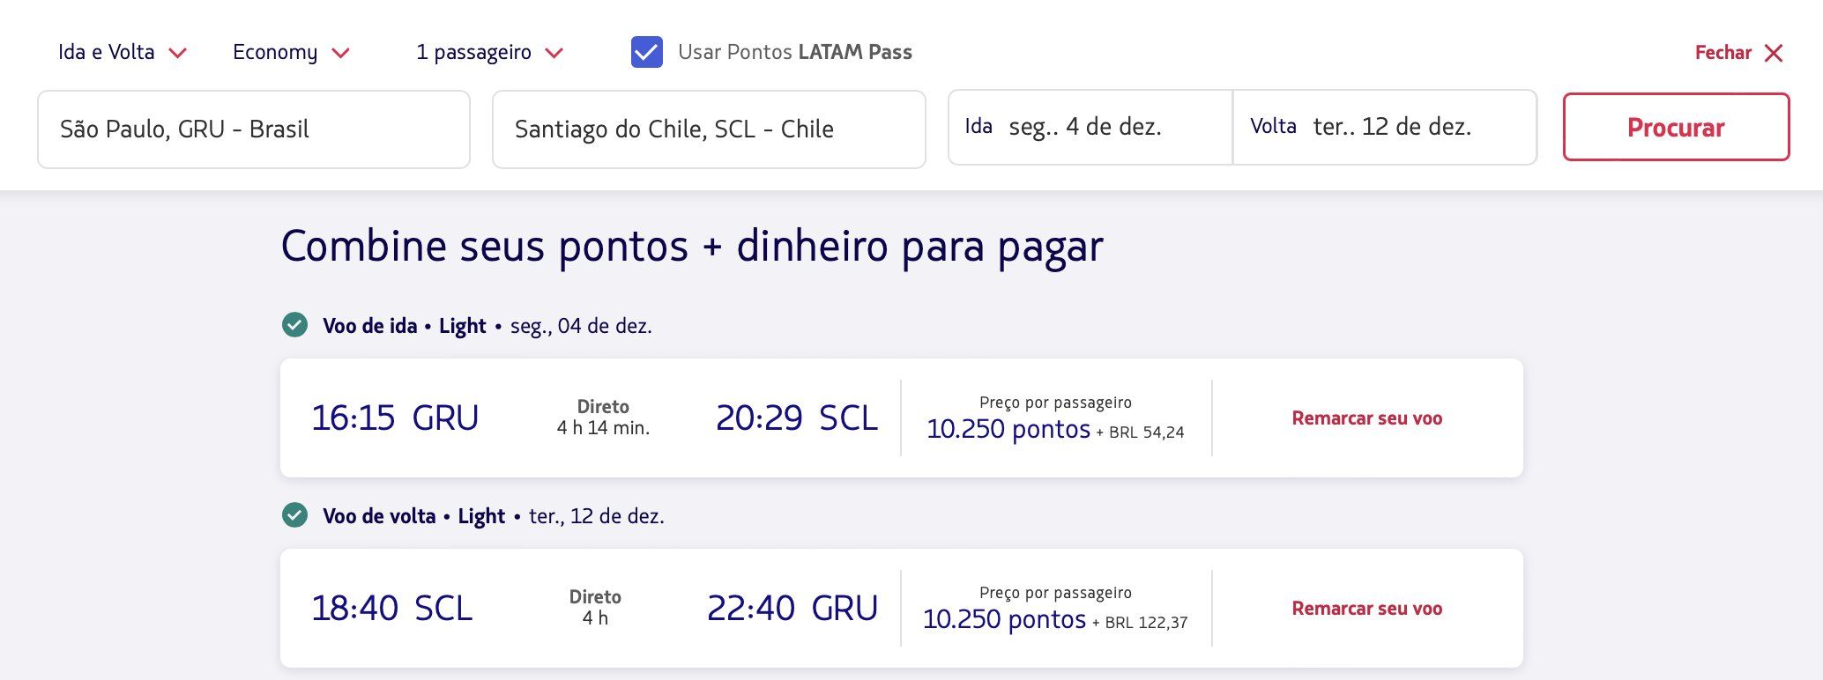The height and width of the screenshot is (680, 1823).
Task: Click the 16:15 GRU outbound flight card
Action: 901,418
